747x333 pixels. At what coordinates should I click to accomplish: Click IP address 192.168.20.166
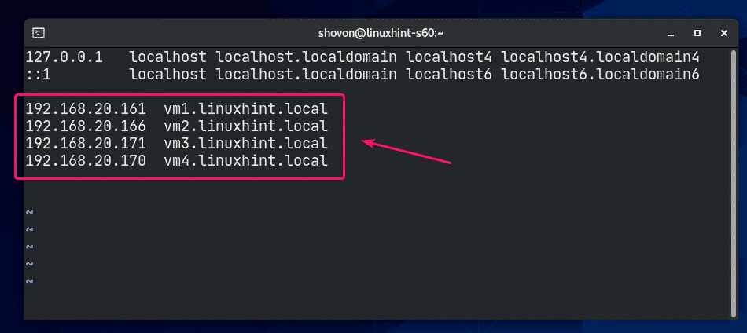click(86, 126)
